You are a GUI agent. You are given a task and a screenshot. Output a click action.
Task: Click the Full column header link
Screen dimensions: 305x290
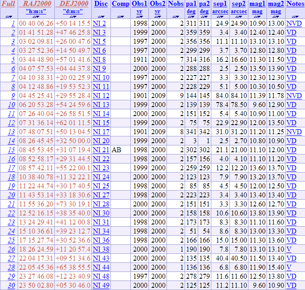[x=9, y=4]
